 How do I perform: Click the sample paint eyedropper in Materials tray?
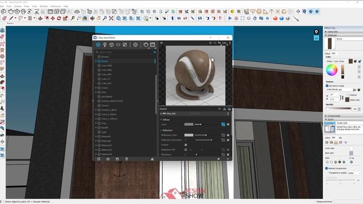pos(356,61)
